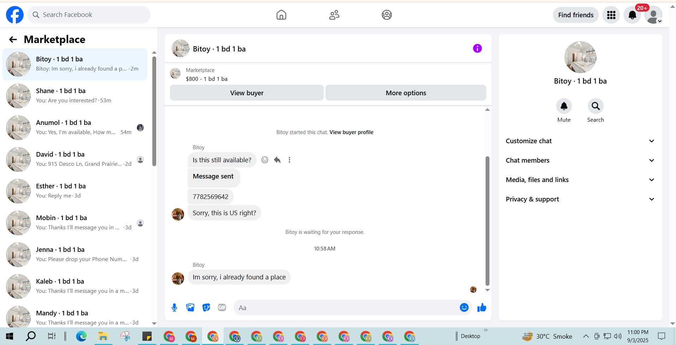This screenshot has height=345, width=676.
Task: Open the Windows Start menu
Action: [x=10, y=336]
